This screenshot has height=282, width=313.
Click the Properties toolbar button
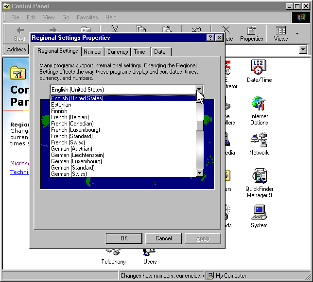[x=251, y=33]
